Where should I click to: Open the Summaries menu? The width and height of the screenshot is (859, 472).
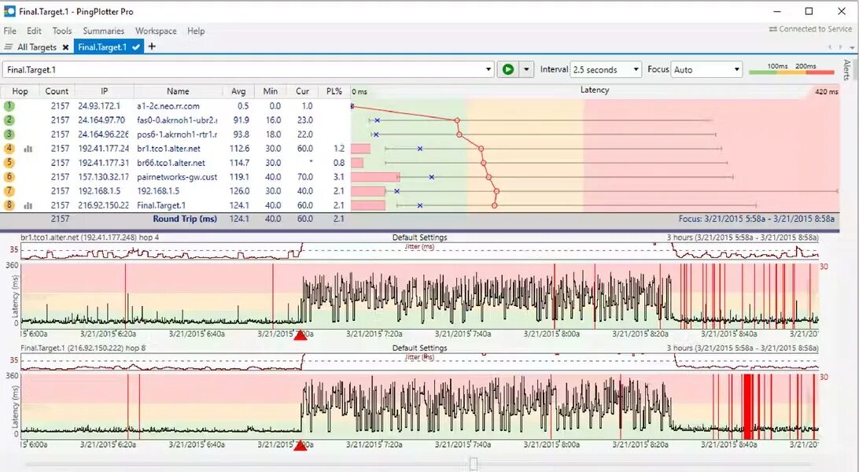click(x=104, y=31)
